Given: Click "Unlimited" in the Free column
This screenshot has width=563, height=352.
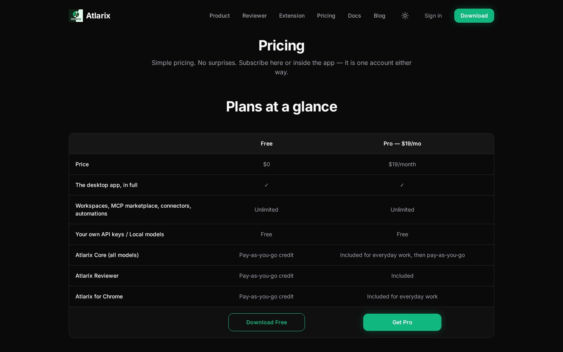Looking at the screenshot, I should (266, 210).
